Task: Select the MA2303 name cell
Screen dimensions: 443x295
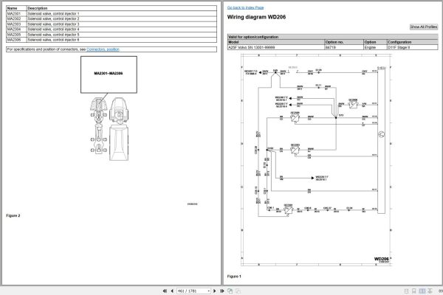Action: click(16, 24)
